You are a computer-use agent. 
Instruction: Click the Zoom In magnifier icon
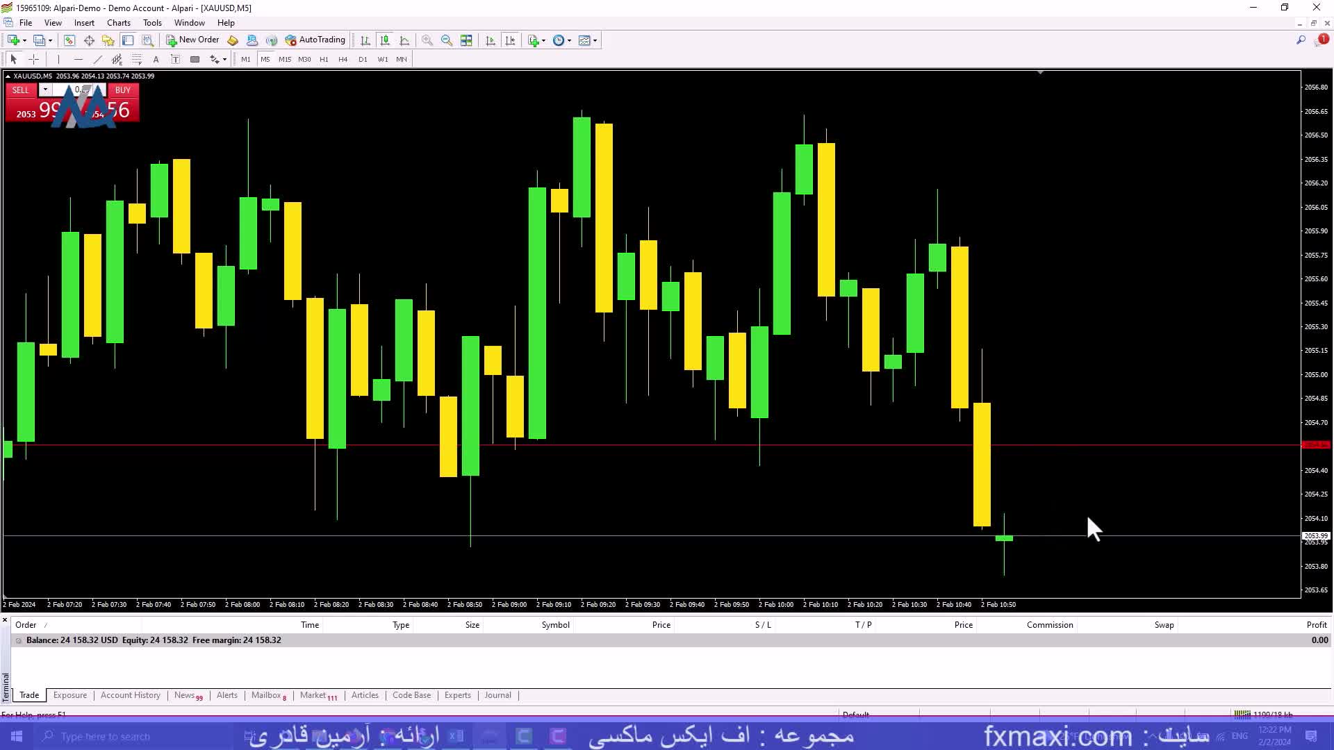(427, 40)
